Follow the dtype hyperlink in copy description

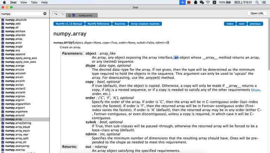point(256,90)
